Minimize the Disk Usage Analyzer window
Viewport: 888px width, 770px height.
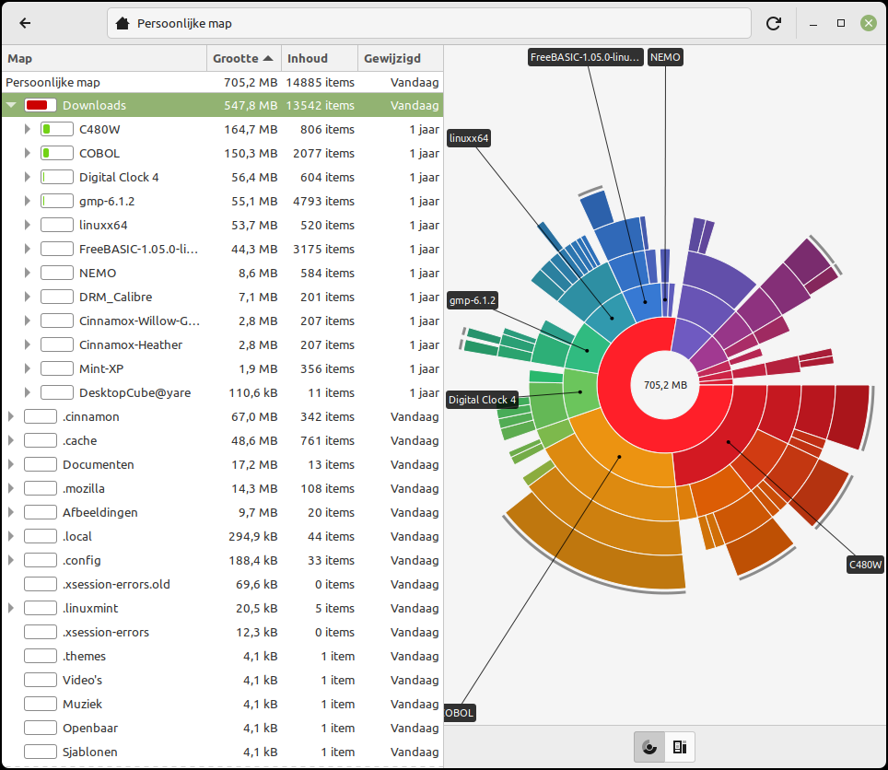pyautogui.click(x=813, y=23)
